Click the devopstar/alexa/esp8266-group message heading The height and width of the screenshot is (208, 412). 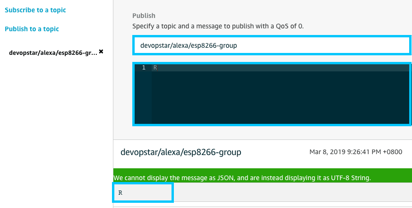(x=181, y=152)
